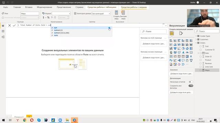Select the Q&A speech bubble visual
The image size is (220, 123).
coord(183,60)
